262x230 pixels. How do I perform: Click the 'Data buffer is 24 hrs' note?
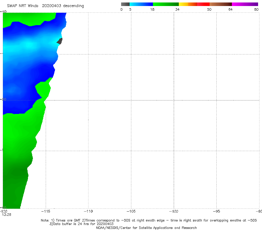[x=81, y=224]
